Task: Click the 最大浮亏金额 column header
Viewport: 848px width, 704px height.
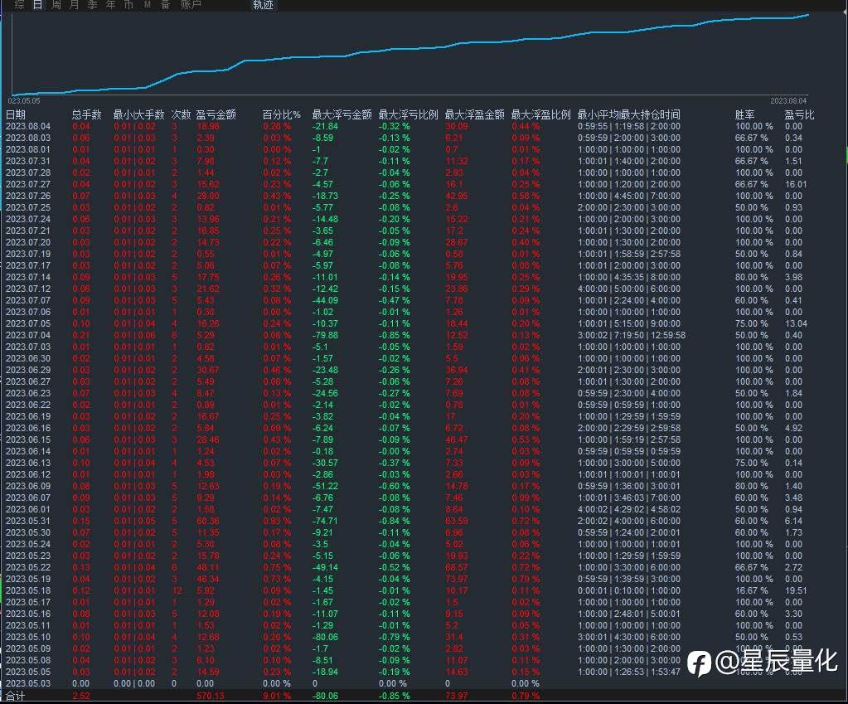Action: coord(342,114)
